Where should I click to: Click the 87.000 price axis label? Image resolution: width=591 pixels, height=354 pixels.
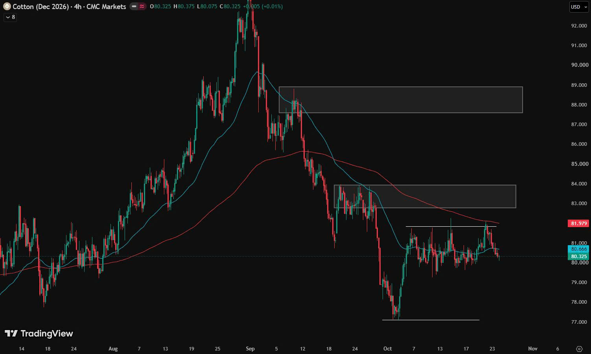580,125
